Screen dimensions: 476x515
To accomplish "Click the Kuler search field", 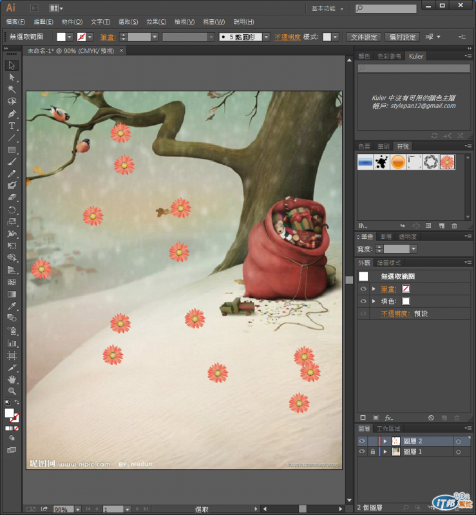I will point(414,68).
